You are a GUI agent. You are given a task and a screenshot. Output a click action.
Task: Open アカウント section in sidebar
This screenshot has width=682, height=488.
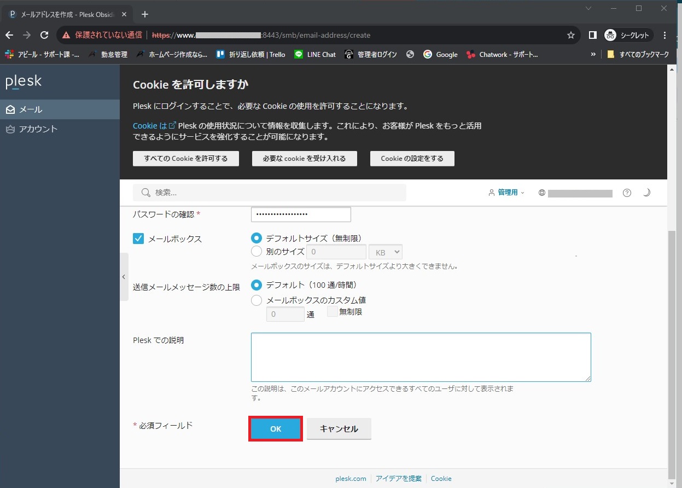point(38,129)
